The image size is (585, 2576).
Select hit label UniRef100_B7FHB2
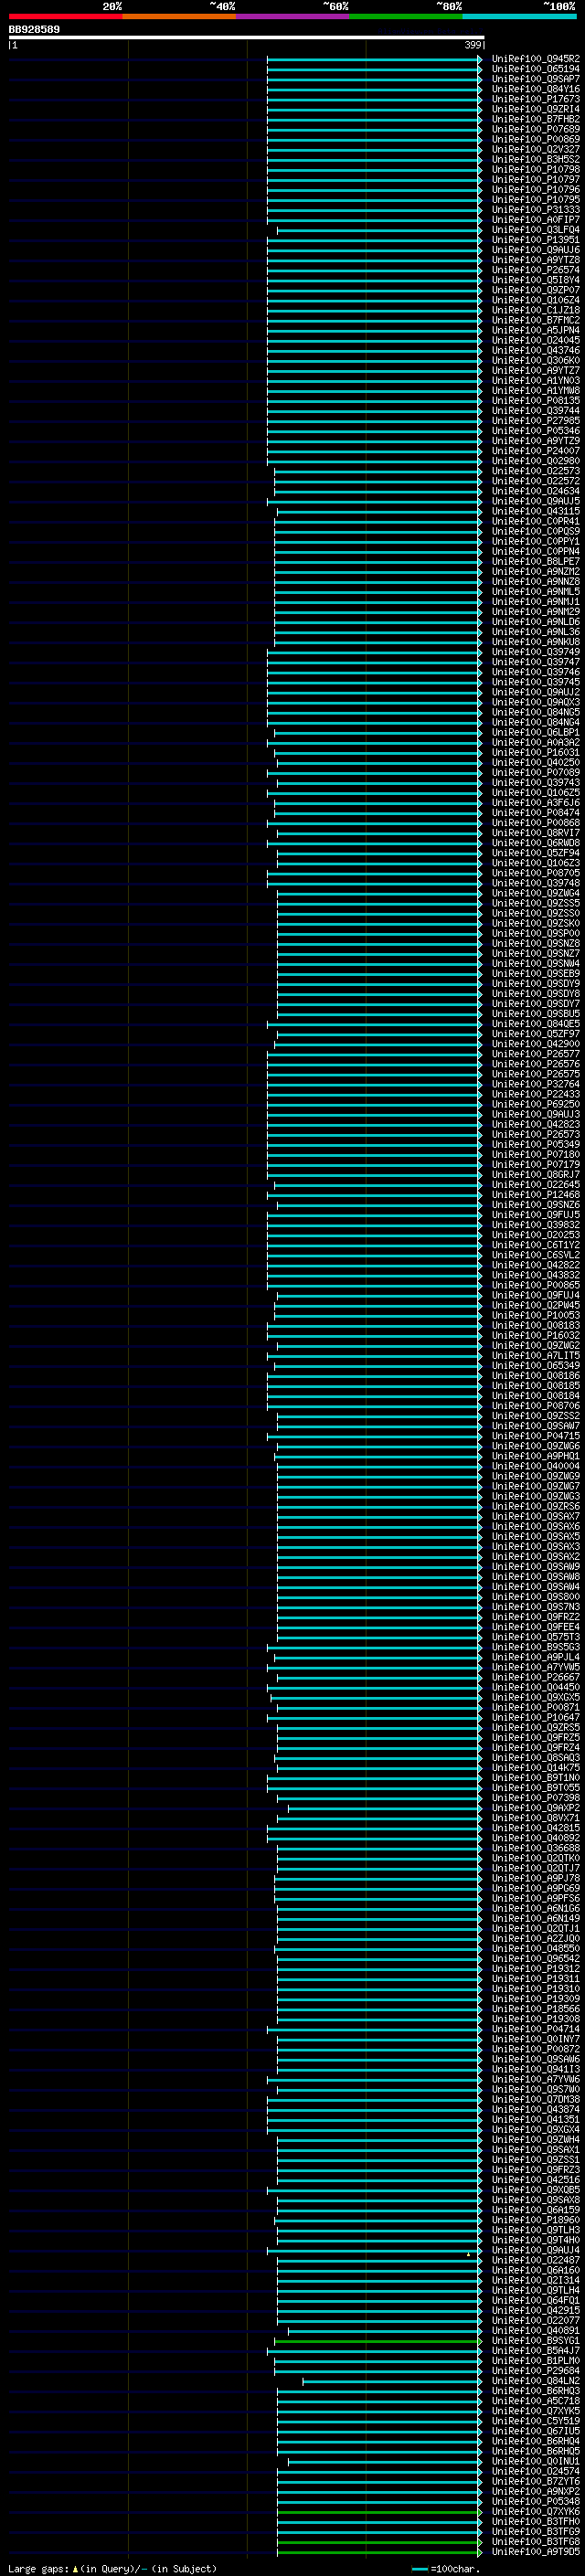point(535,119)
